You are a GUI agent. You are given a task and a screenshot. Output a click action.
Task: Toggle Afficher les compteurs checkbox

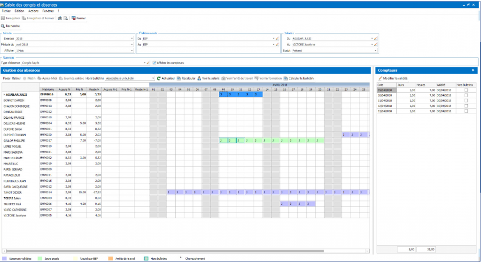pos(154,63)
